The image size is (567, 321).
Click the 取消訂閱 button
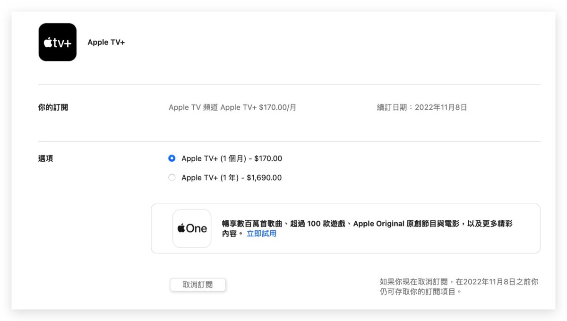(198, 285)
